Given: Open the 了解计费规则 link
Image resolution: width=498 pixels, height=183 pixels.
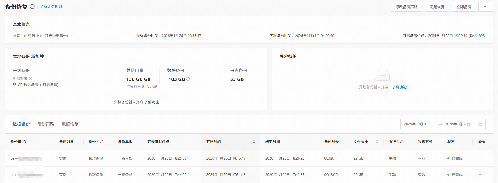Looking at the screenshot, I should [51, 7].
